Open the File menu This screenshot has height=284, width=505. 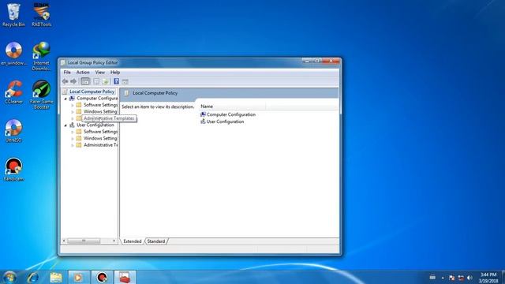point(67,72)
